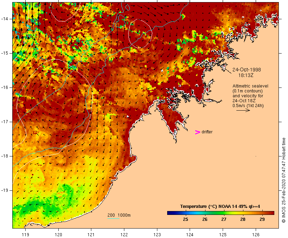Click the '121' longitude axis label
The height and width of the screenshot is (238, 288).
coord(91,234)
